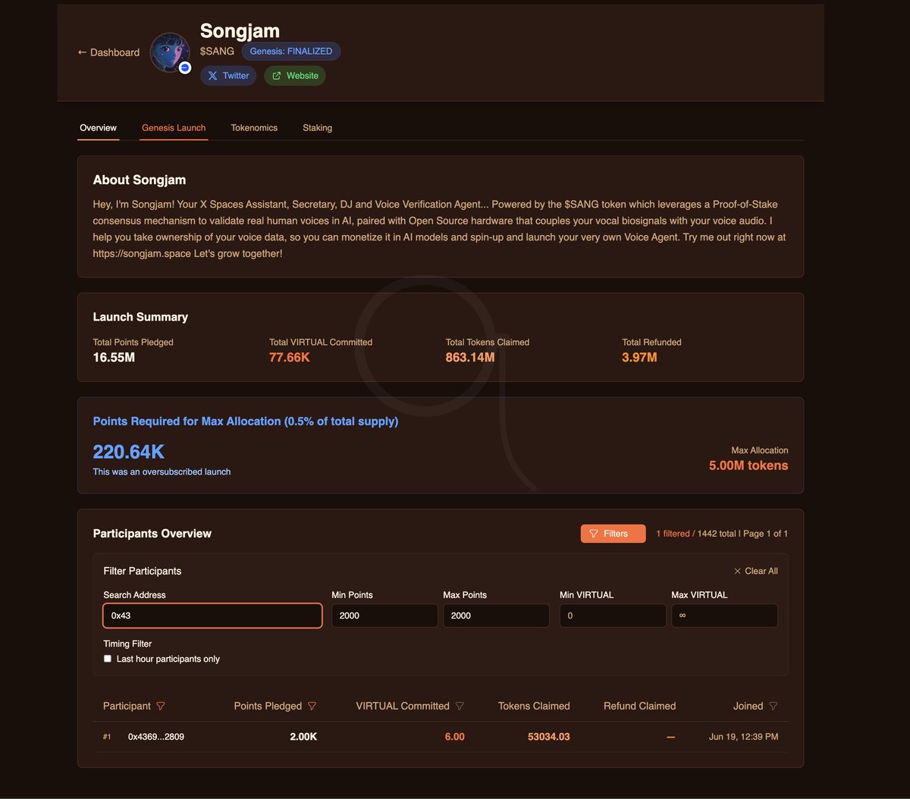Open the Tokenomics tab
This screenshot has height=799, width=910.
254,127
